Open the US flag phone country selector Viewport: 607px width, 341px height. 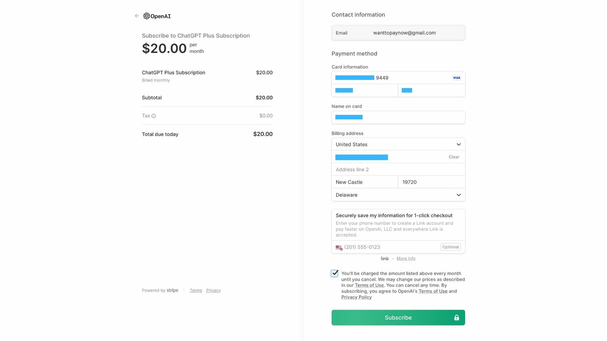tap(339, 248)
